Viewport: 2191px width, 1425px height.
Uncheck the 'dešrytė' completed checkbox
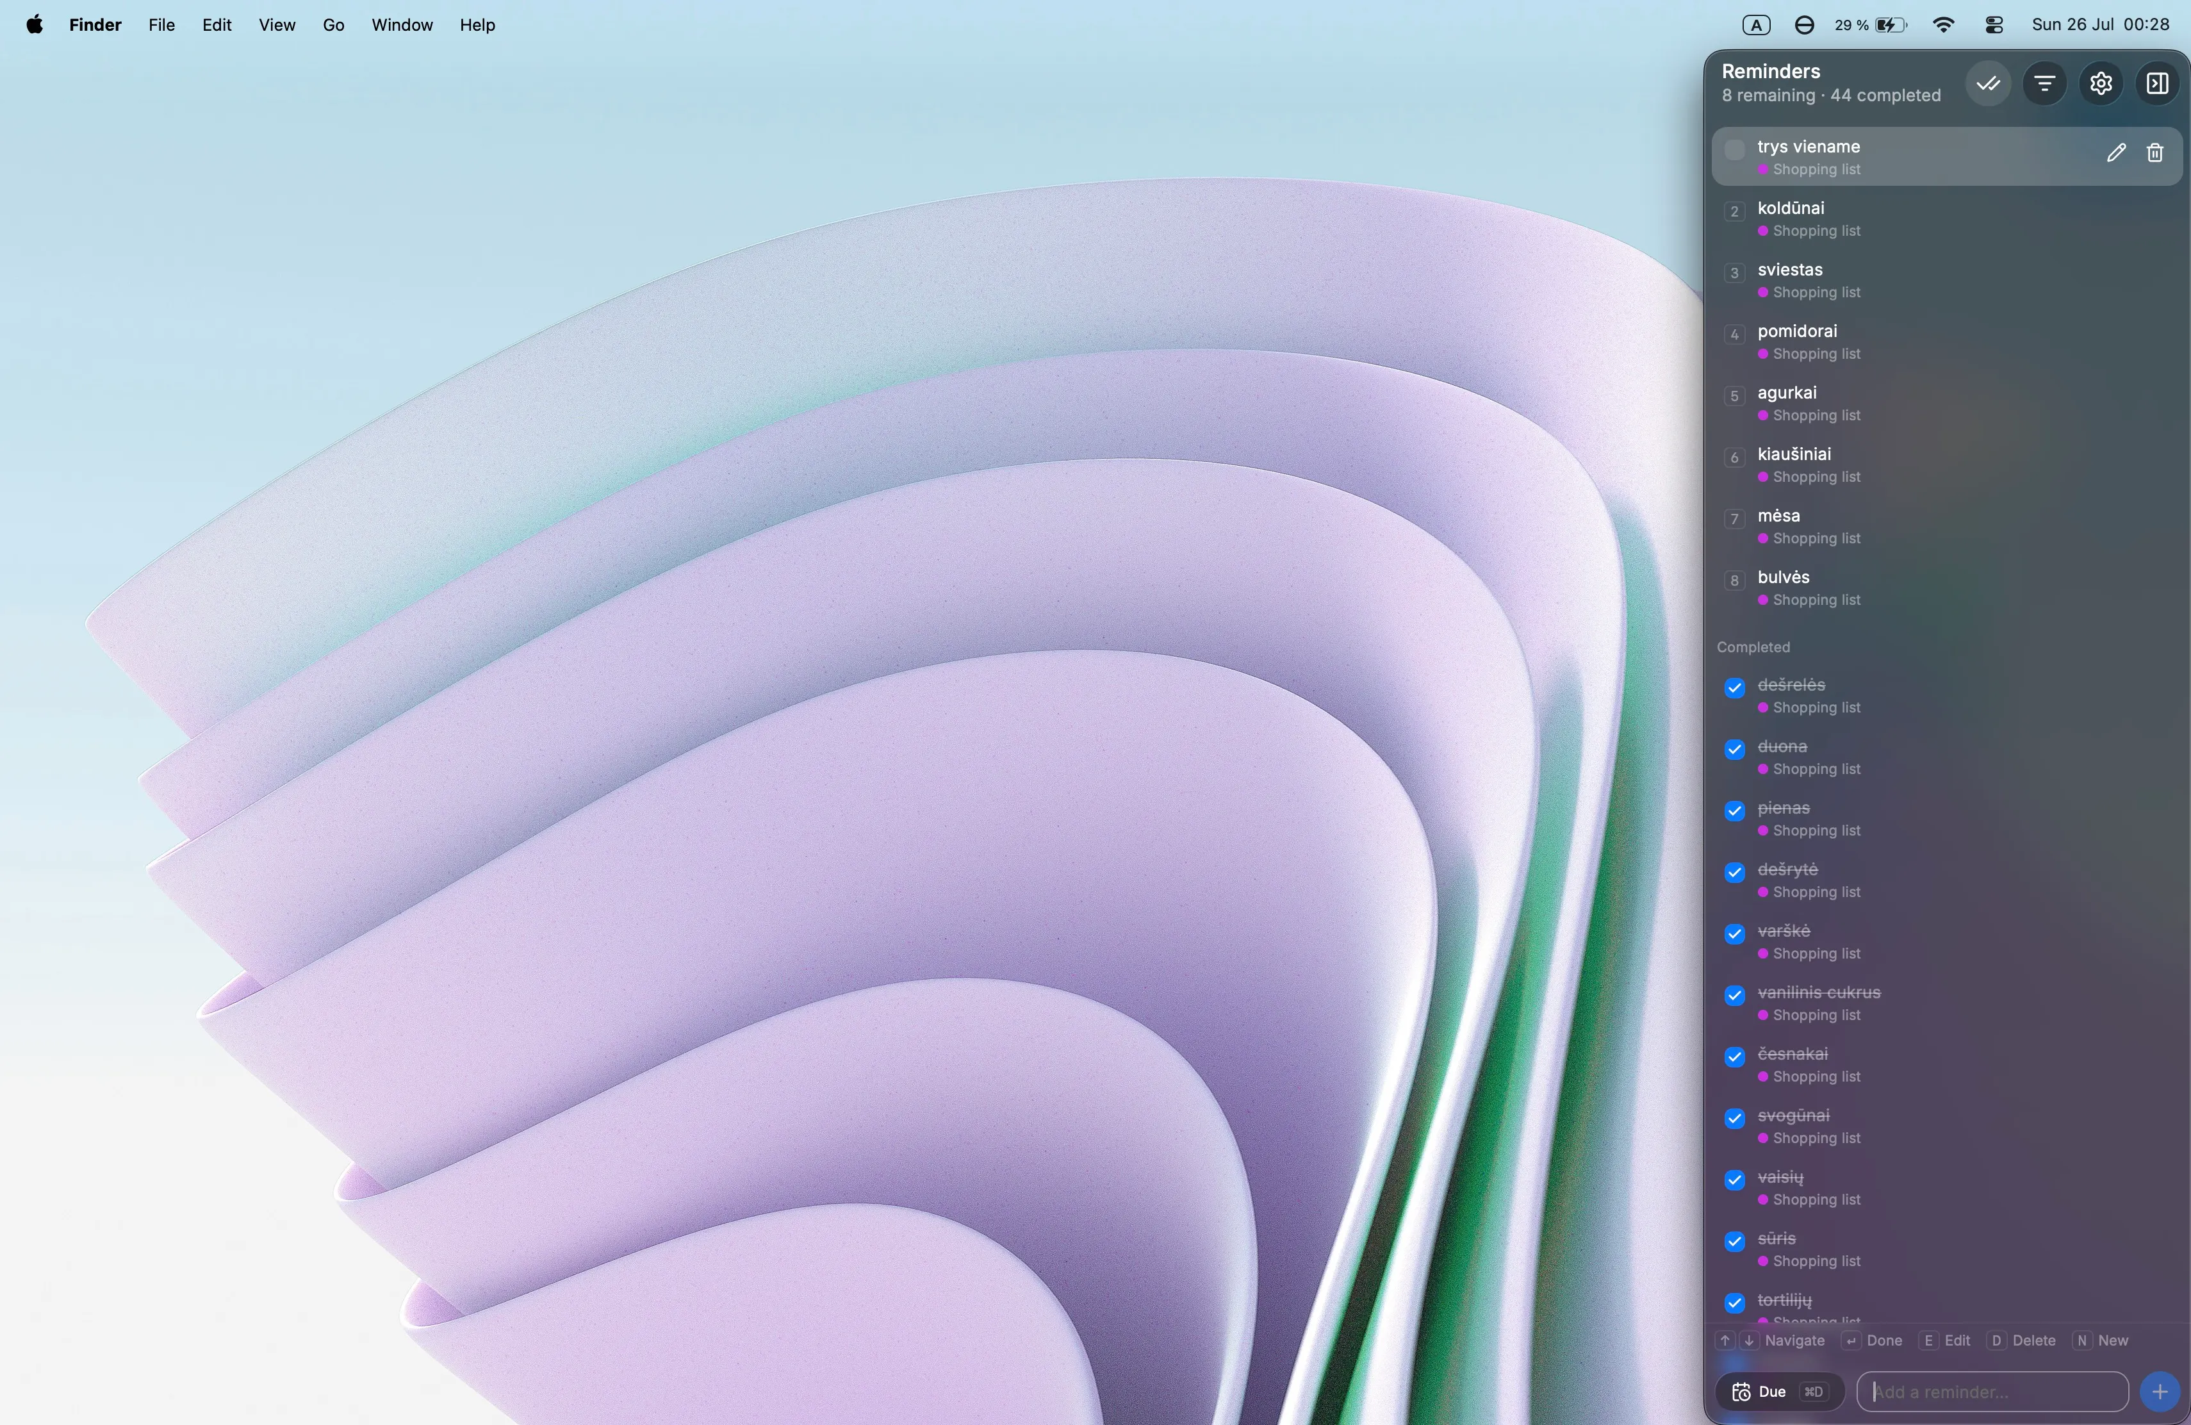point(1734,873)
